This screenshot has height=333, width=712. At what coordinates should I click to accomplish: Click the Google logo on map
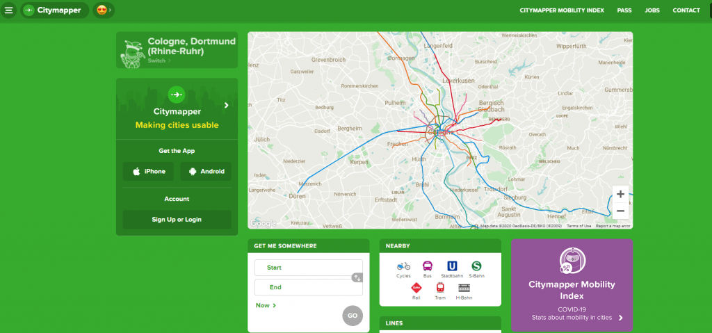263,223
